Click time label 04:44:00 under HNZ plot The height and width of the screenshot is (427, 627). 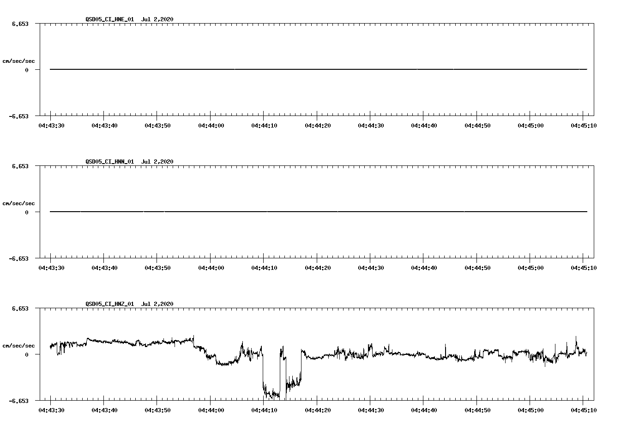(211, 410)
